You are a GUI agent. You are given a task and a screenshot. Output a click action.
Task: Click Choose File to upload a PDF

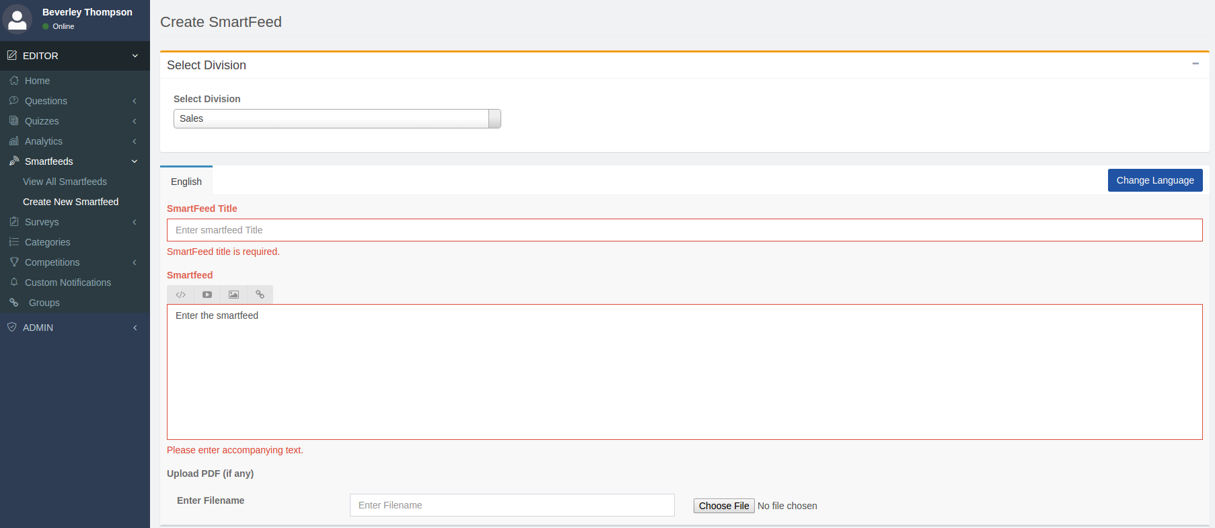pyautogui.click(x=723, y=506)
